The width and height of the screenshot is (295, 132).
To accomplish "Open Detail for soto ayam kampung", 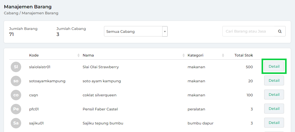I will coord(274,80).
